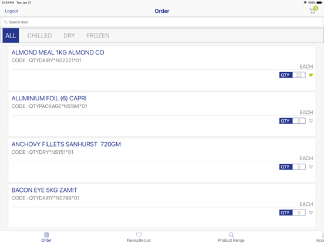Image resolution: width=324 pixels, height=243 pixels.
Task: Select code QTYPACKAGE*NS194*01 text
Action: (58, 106)
